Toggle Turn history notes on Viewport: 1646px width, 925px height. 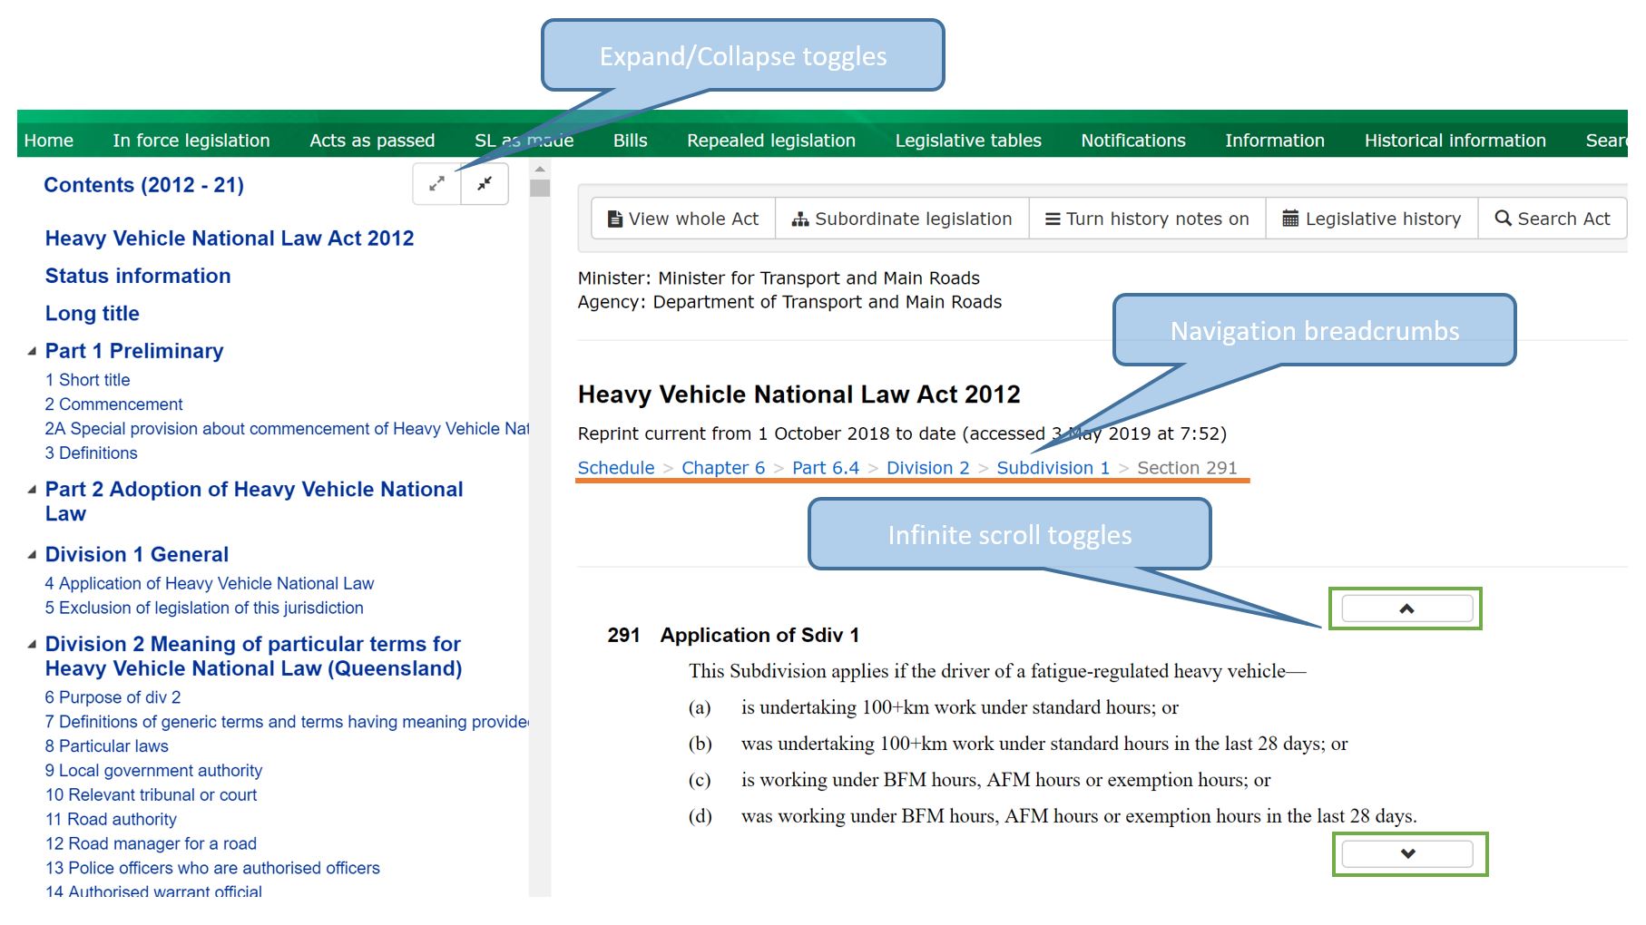(x=1147, y=219)
